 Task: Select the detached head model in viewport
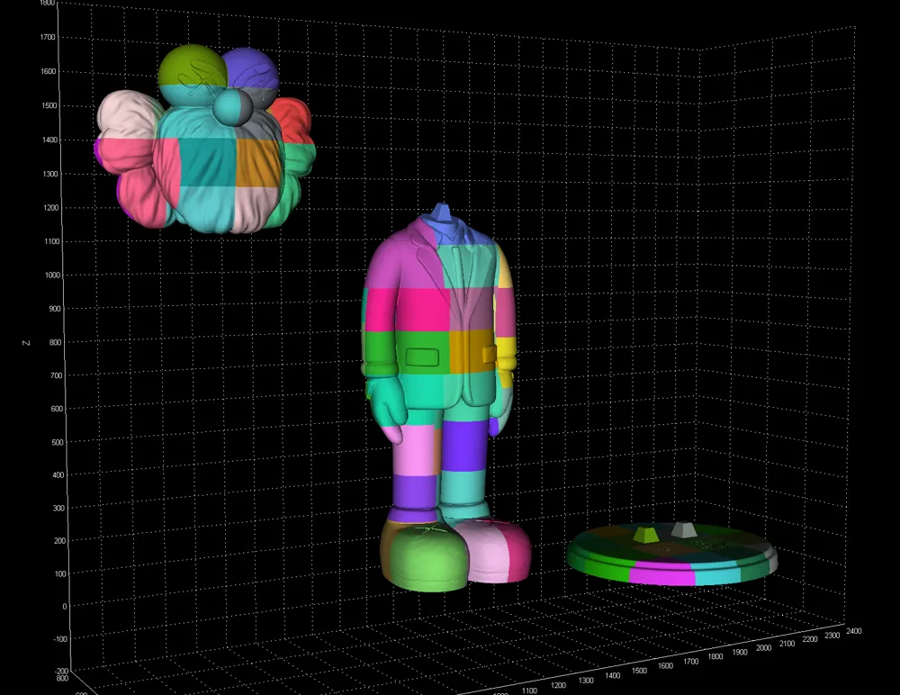tap(205, 139)
